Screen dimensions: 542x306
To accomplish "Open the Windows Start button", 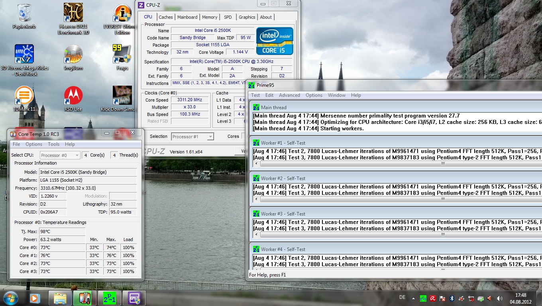I will click(11, 298).
